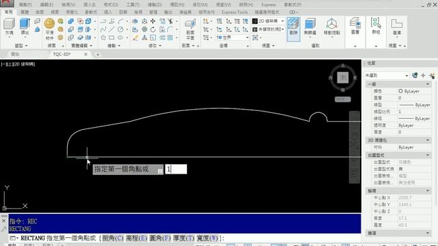Click the Move Gizmo (移動控點) tool
This screenshot has width=438, height=246.
331,27
